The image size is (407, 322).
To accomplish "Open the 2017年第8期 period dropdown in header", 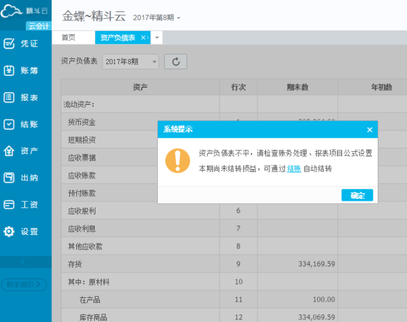I will [156, 18].
